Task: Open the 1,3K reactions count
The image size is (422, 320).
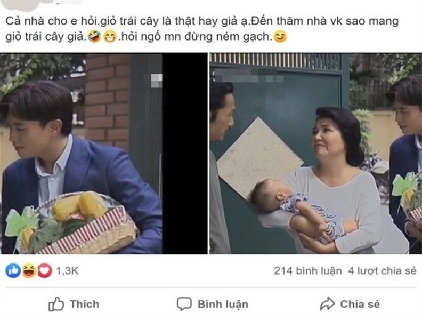Action: coord(67,271)
